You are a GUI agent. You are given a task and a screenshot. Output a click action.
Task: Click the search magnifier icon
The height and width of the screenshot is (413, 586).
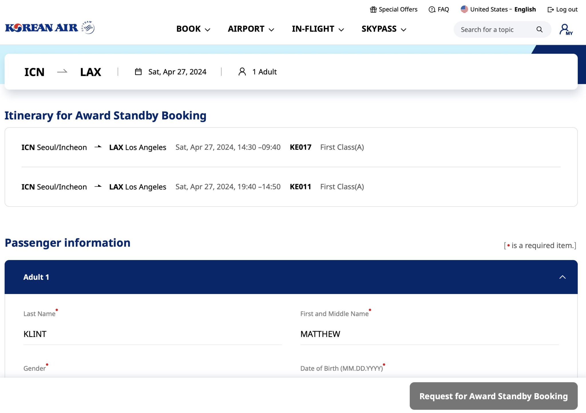click(539, 29)
